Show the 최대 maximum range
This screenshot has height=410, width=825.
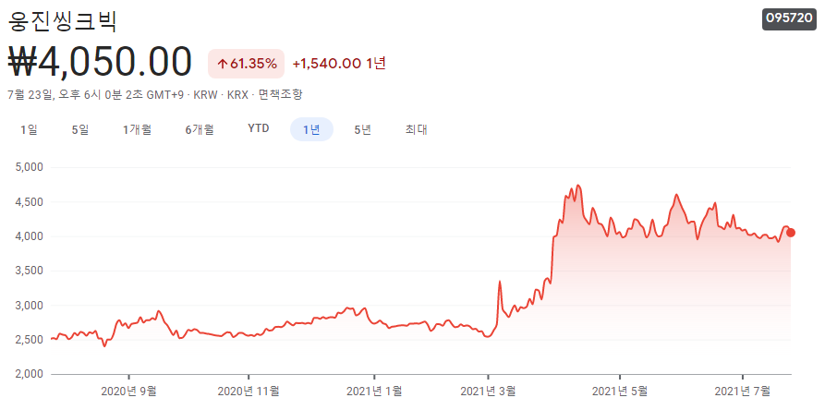point(416,129)
